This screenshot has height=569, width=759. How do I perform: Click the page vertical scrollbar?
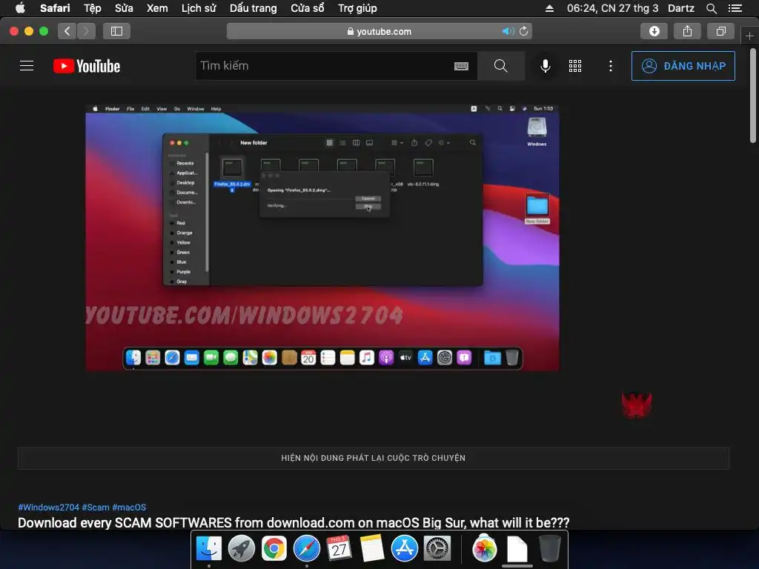(x=753, y=96)
